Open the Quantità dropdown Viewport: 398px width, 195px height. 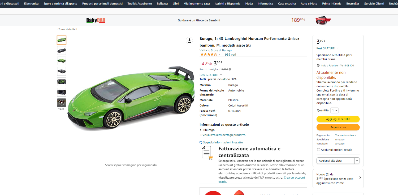pyautogui.click(x=334, y=111)
